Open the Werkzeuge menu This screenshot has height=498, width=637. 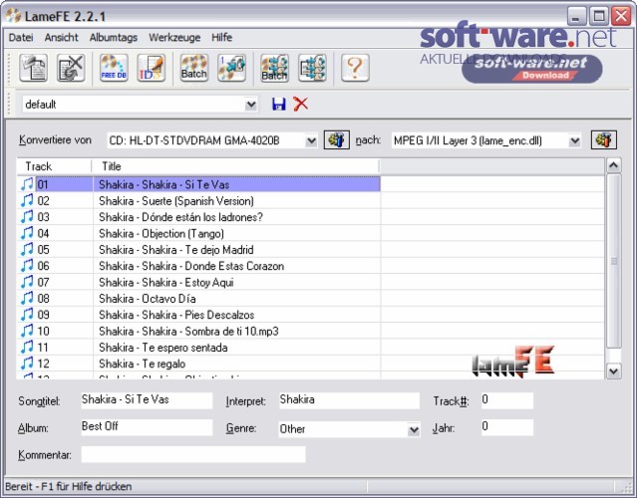(x=174, y=37)
